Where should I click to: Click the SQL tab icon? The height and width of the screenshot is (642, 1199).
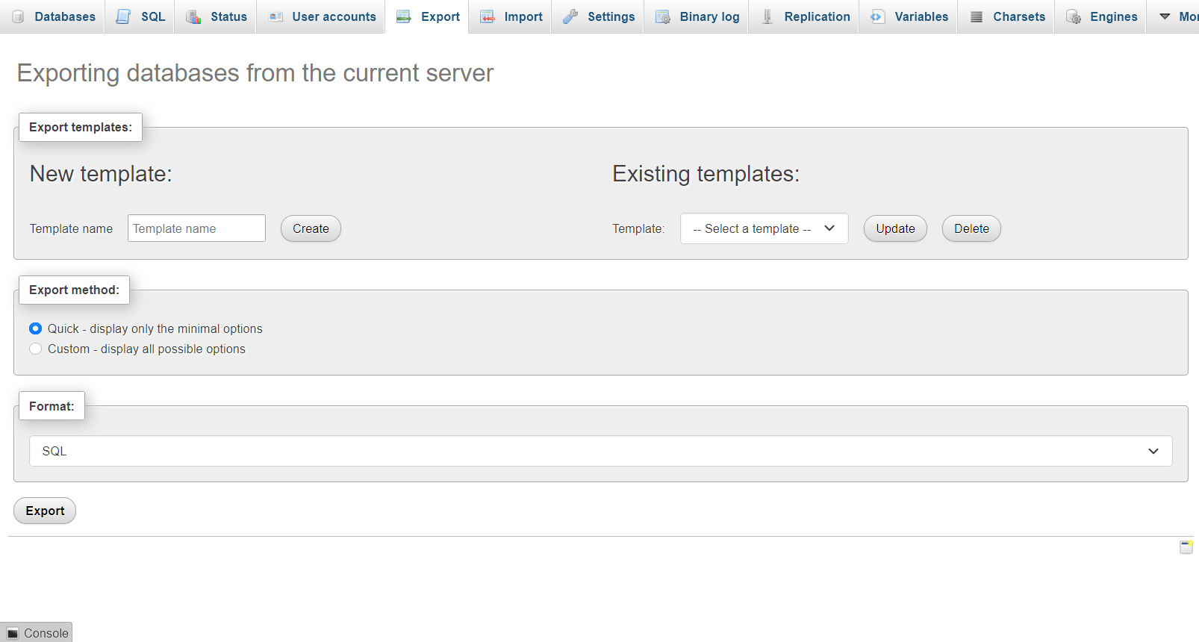tap(123, 16)
